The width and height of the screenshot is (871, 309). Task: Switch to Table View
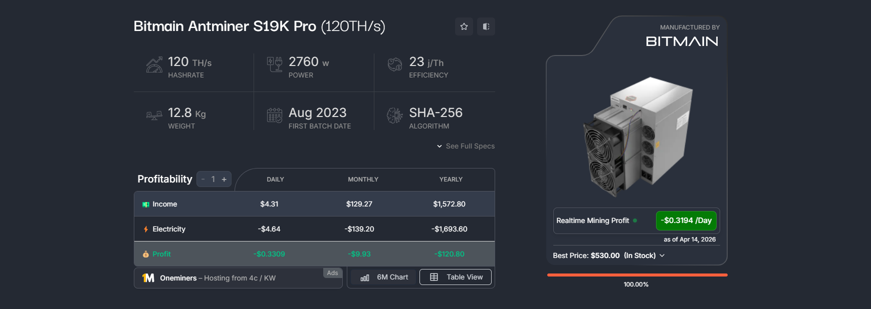click(x=456, y=277)
